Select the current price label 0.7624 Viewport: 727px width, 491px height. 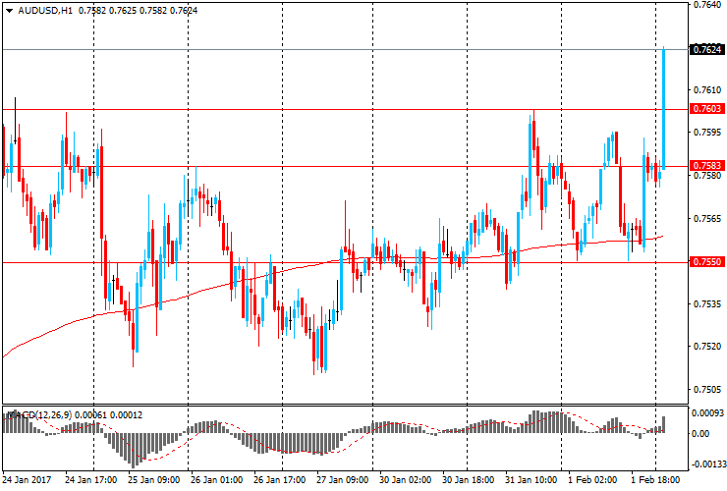(x=707, y=49)
